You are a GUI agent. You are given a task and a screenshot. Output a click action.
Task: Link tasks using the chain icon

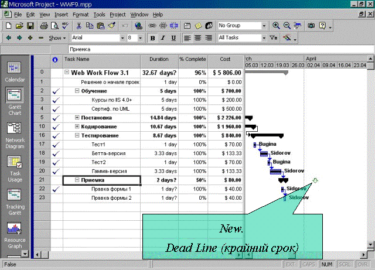coord(152,26)
